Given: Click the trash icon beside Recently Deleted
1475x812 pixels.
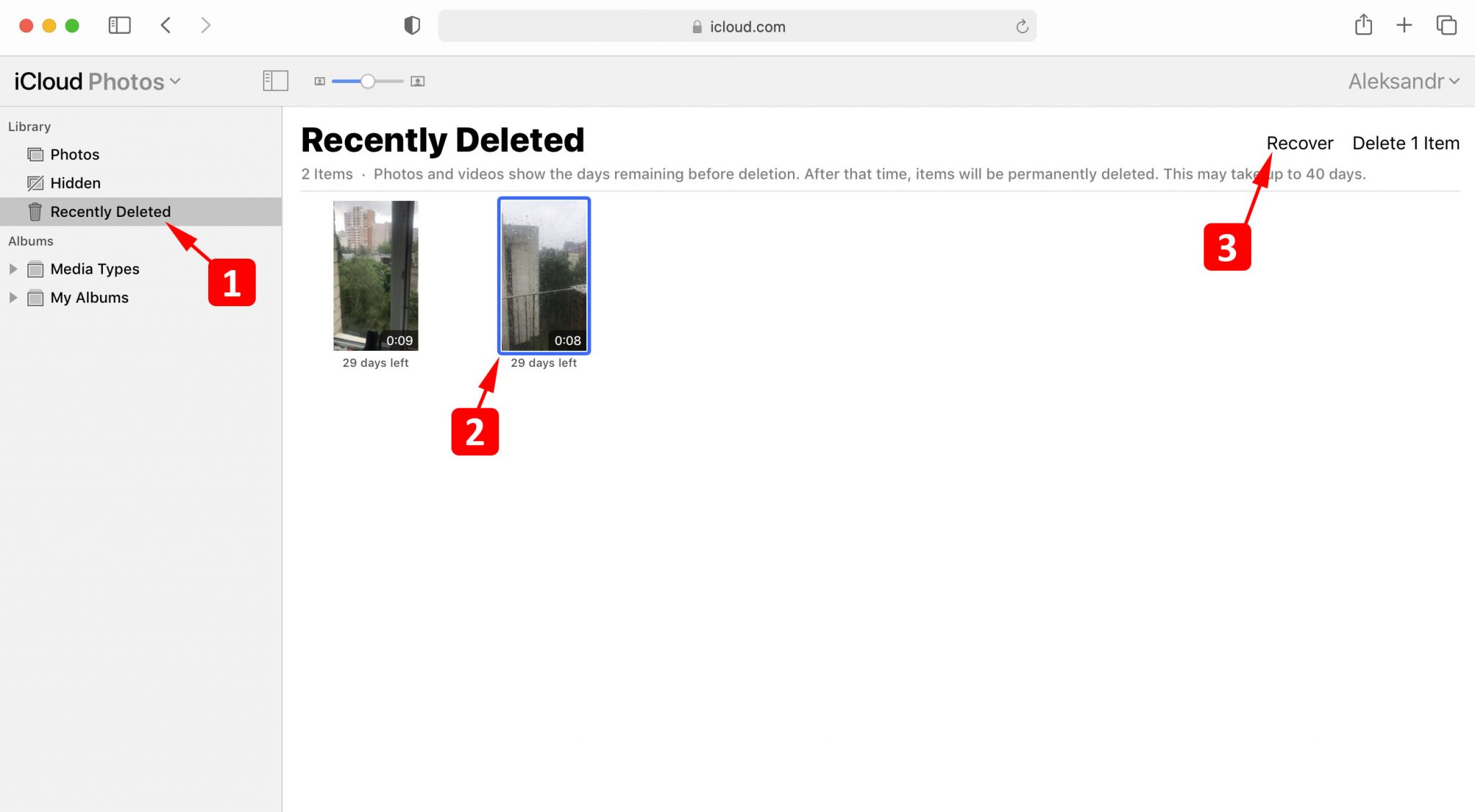Looking at the screenshot, I should point(35,211).
